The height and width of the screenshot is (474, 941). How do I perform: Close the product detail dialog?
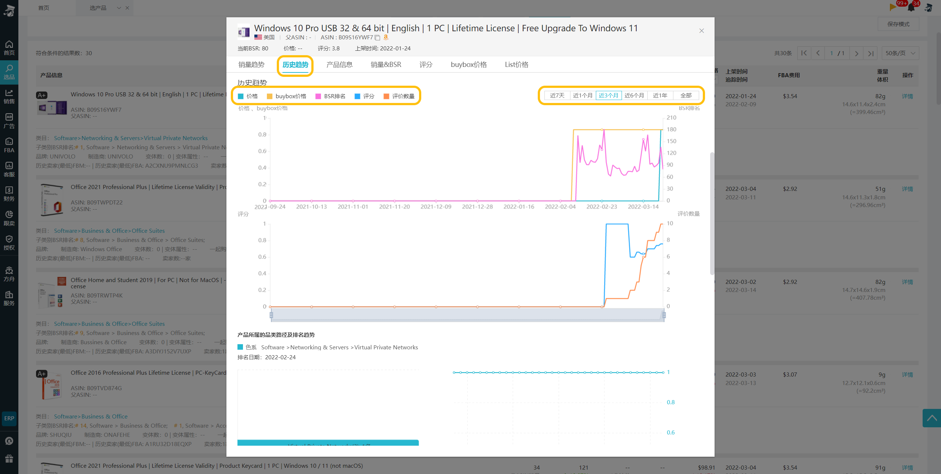(x=701, y=31)
